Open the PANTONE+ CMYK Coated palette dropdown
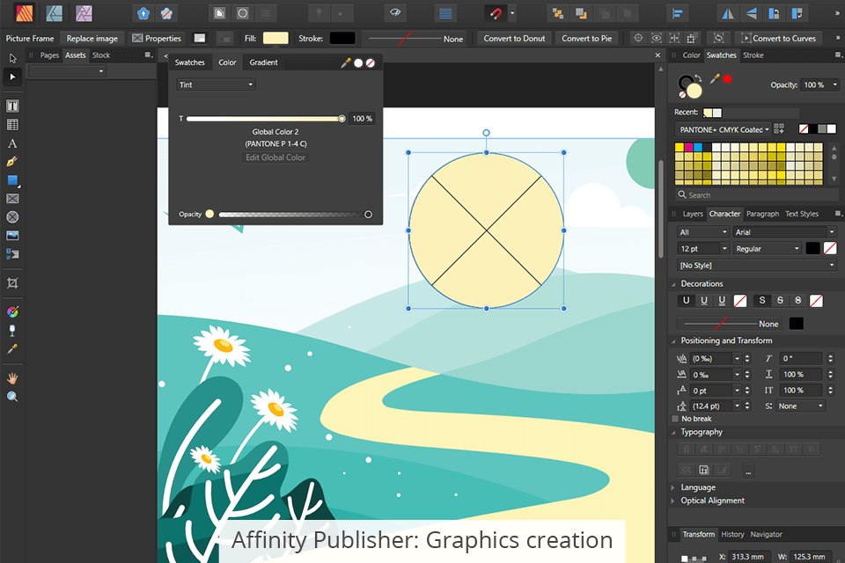This screenshot has height=563, width=845. [x=724, y=129]
